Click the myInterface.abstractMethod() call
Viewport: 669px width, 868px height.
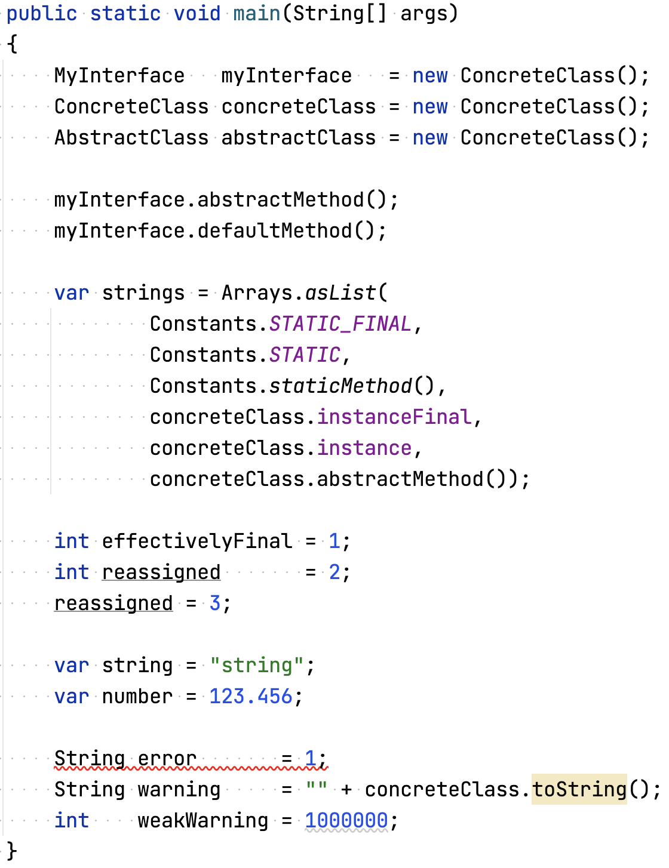[x=280, y=200]
